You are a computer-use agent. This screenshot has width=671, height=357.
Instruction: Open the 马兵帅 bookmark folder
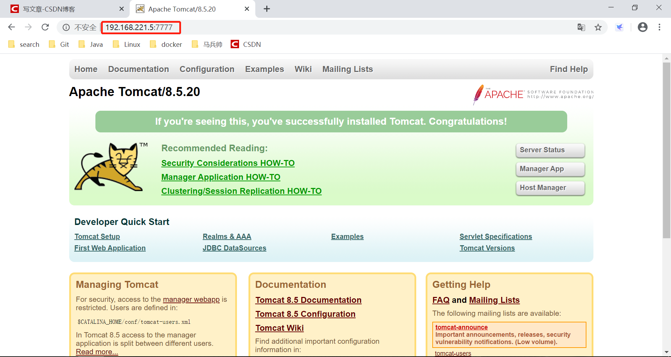click(x=207, y=44)
